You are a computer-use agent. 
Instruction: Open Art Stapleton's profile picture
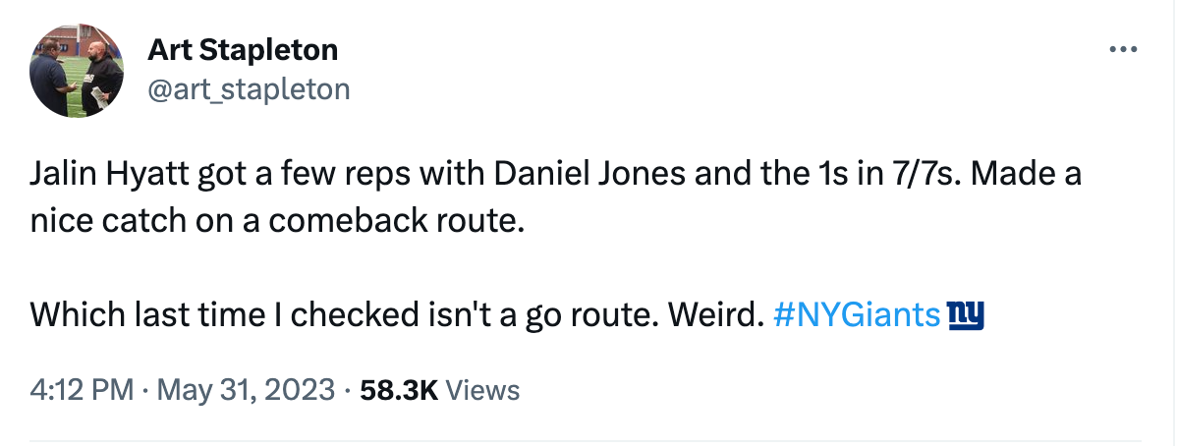click(77, 71)
